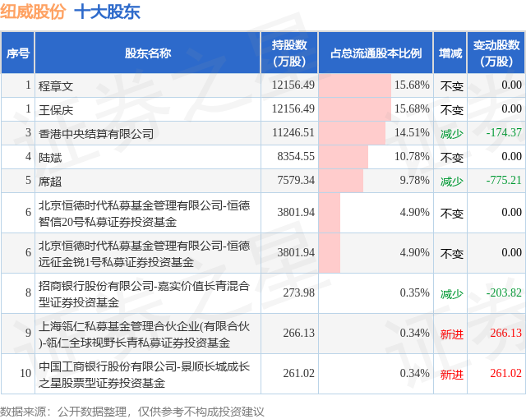Click the 数据来源 disclaimer text
This screenshot has width=526, height=419.
(132, 412)
